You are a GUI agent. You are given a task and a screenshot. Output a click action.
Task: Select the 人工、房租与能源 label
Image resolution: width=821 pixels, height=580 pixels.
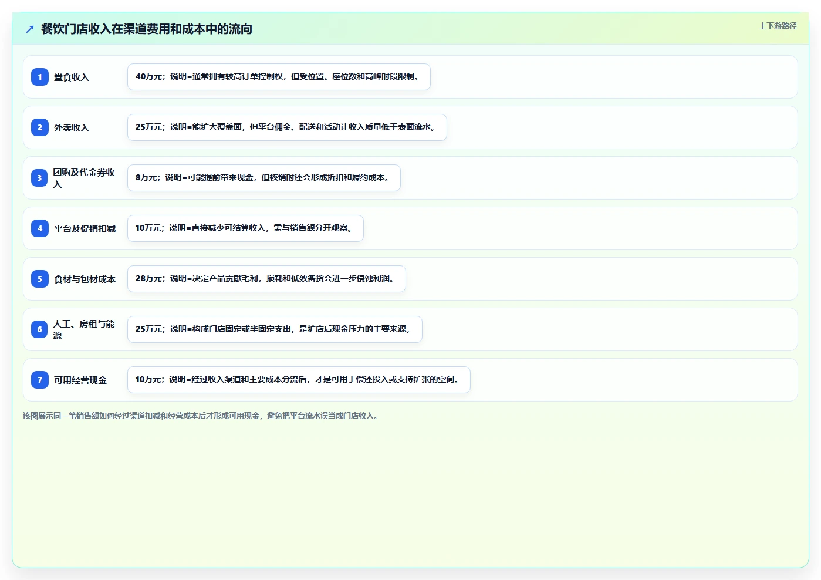coord(85,329)
